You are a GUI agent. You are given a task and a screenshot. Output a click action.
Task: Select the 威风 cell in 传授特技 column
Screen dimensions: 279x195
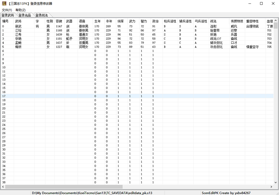(234, 26)
